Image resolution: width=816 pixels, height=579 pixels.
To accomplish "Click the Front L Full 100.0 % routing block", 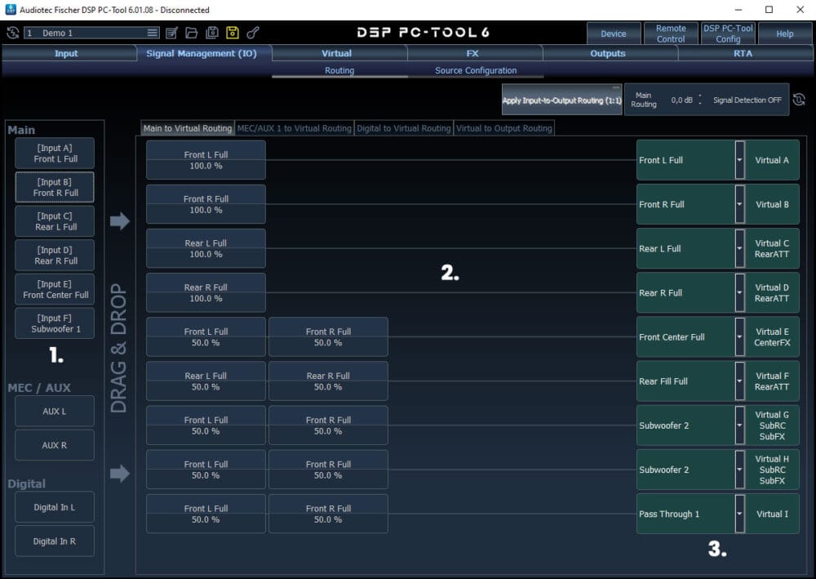I will [206, 160].
